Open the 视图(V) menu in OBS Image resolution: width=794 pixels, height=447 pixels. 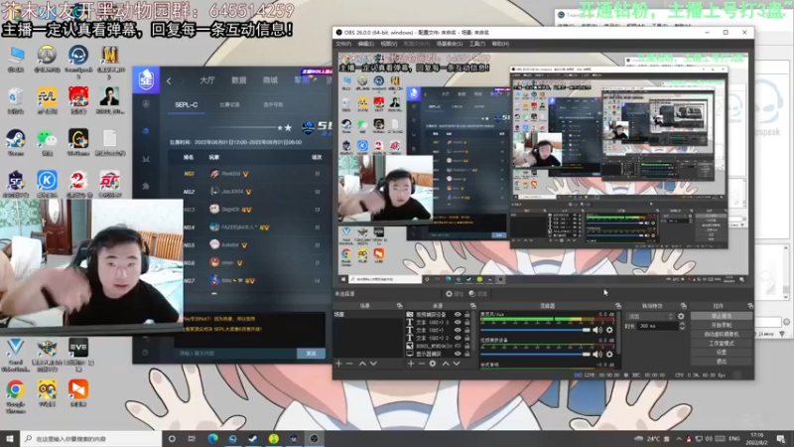(388, 44)
